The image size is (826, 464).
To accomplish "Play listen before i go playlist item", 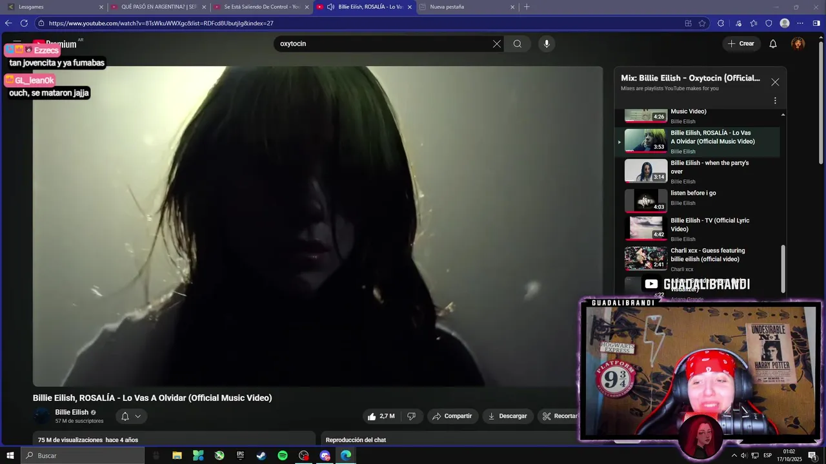I will tap(702, 200).
